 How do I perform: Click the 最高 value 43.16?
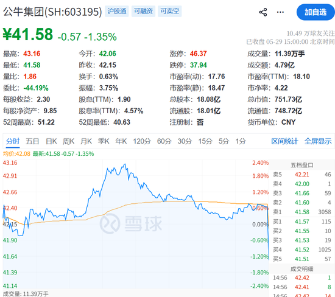click(32, 54)
